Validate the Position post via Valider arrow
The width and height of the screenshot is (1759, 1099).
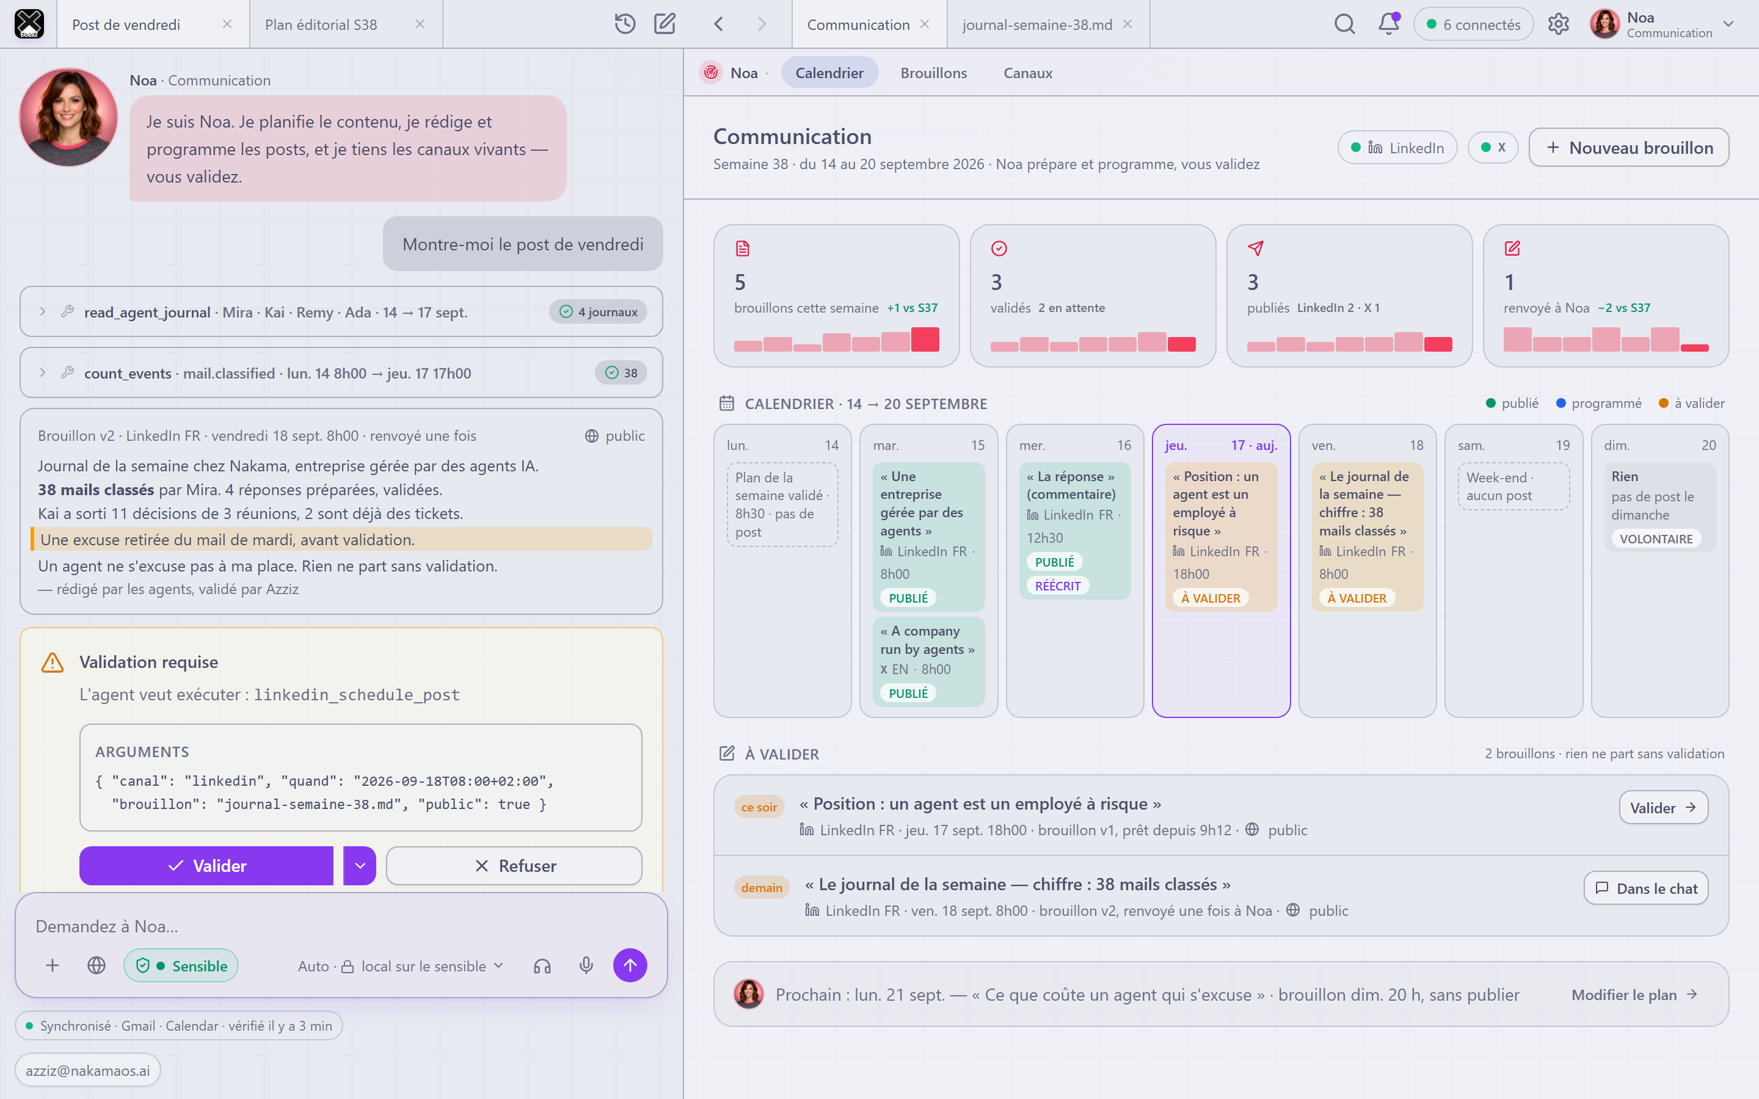(1663, 808)
